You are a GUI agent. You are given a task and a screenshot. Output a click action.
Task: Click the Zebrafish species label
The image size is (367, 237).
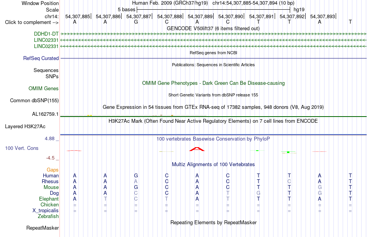[48, 216]
